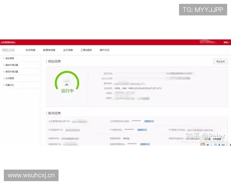The height and width of the screenshot is (185, 231).
Task: Click the supported languages value HTML, WAP, PHP5.2…
Action: click(138, 88)
